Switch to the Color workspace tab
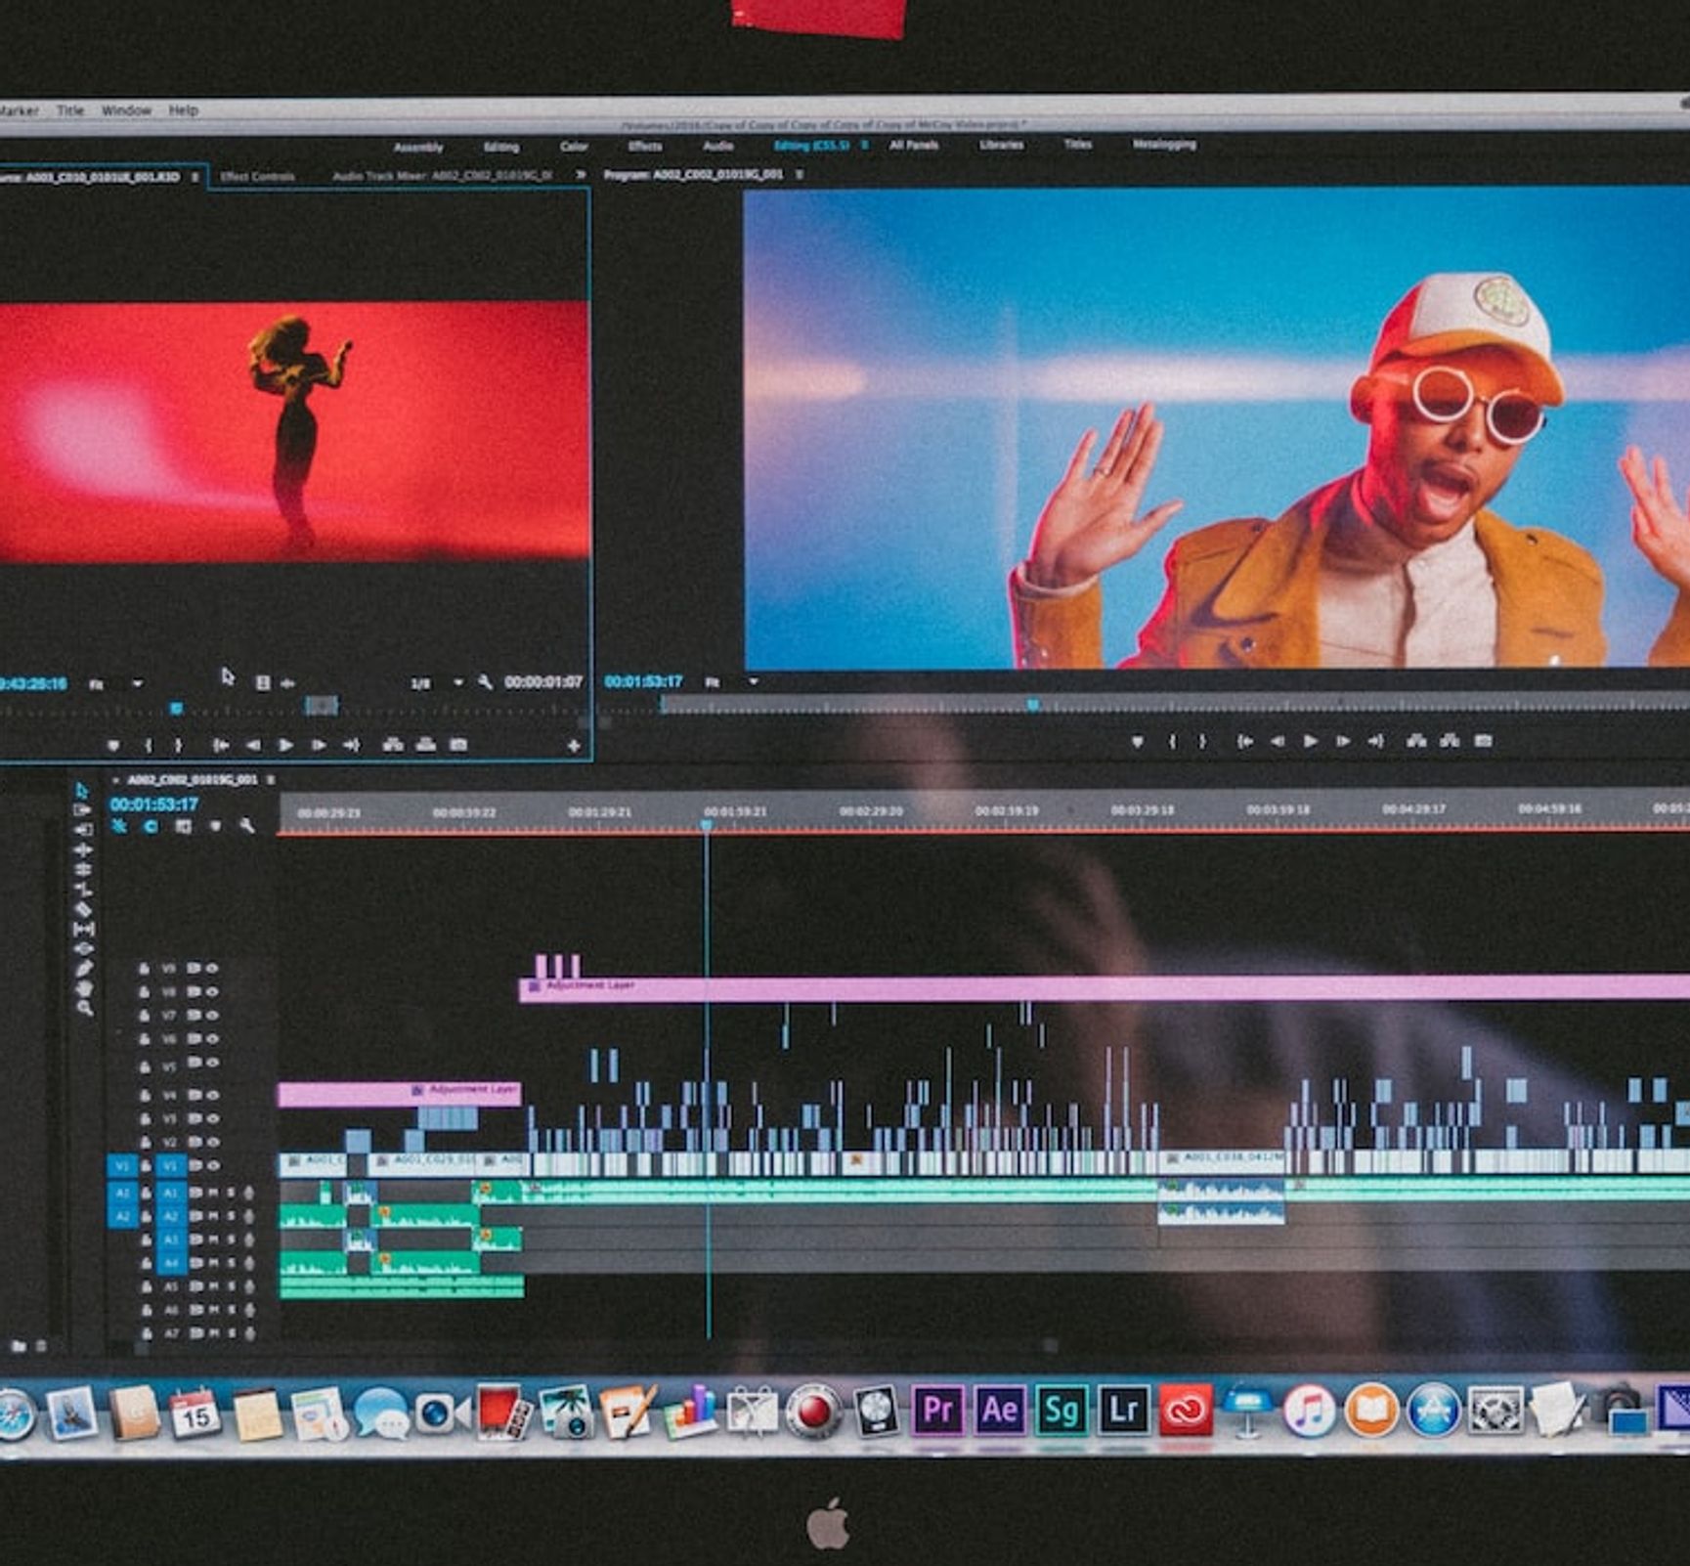 [574, 147]
